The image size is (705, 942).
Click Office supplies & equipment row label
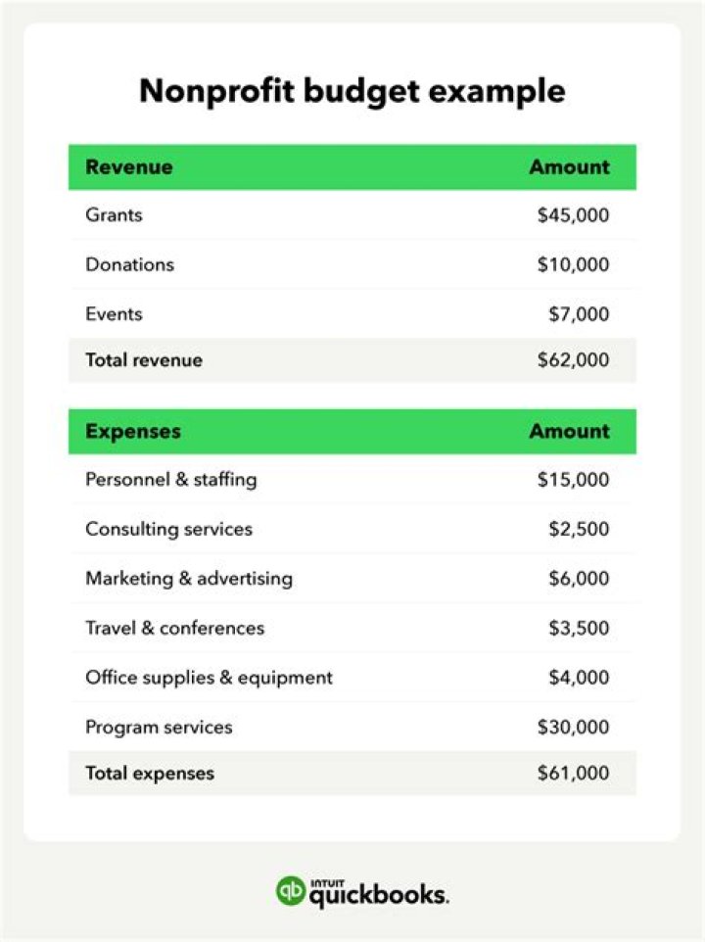[209, 678]
